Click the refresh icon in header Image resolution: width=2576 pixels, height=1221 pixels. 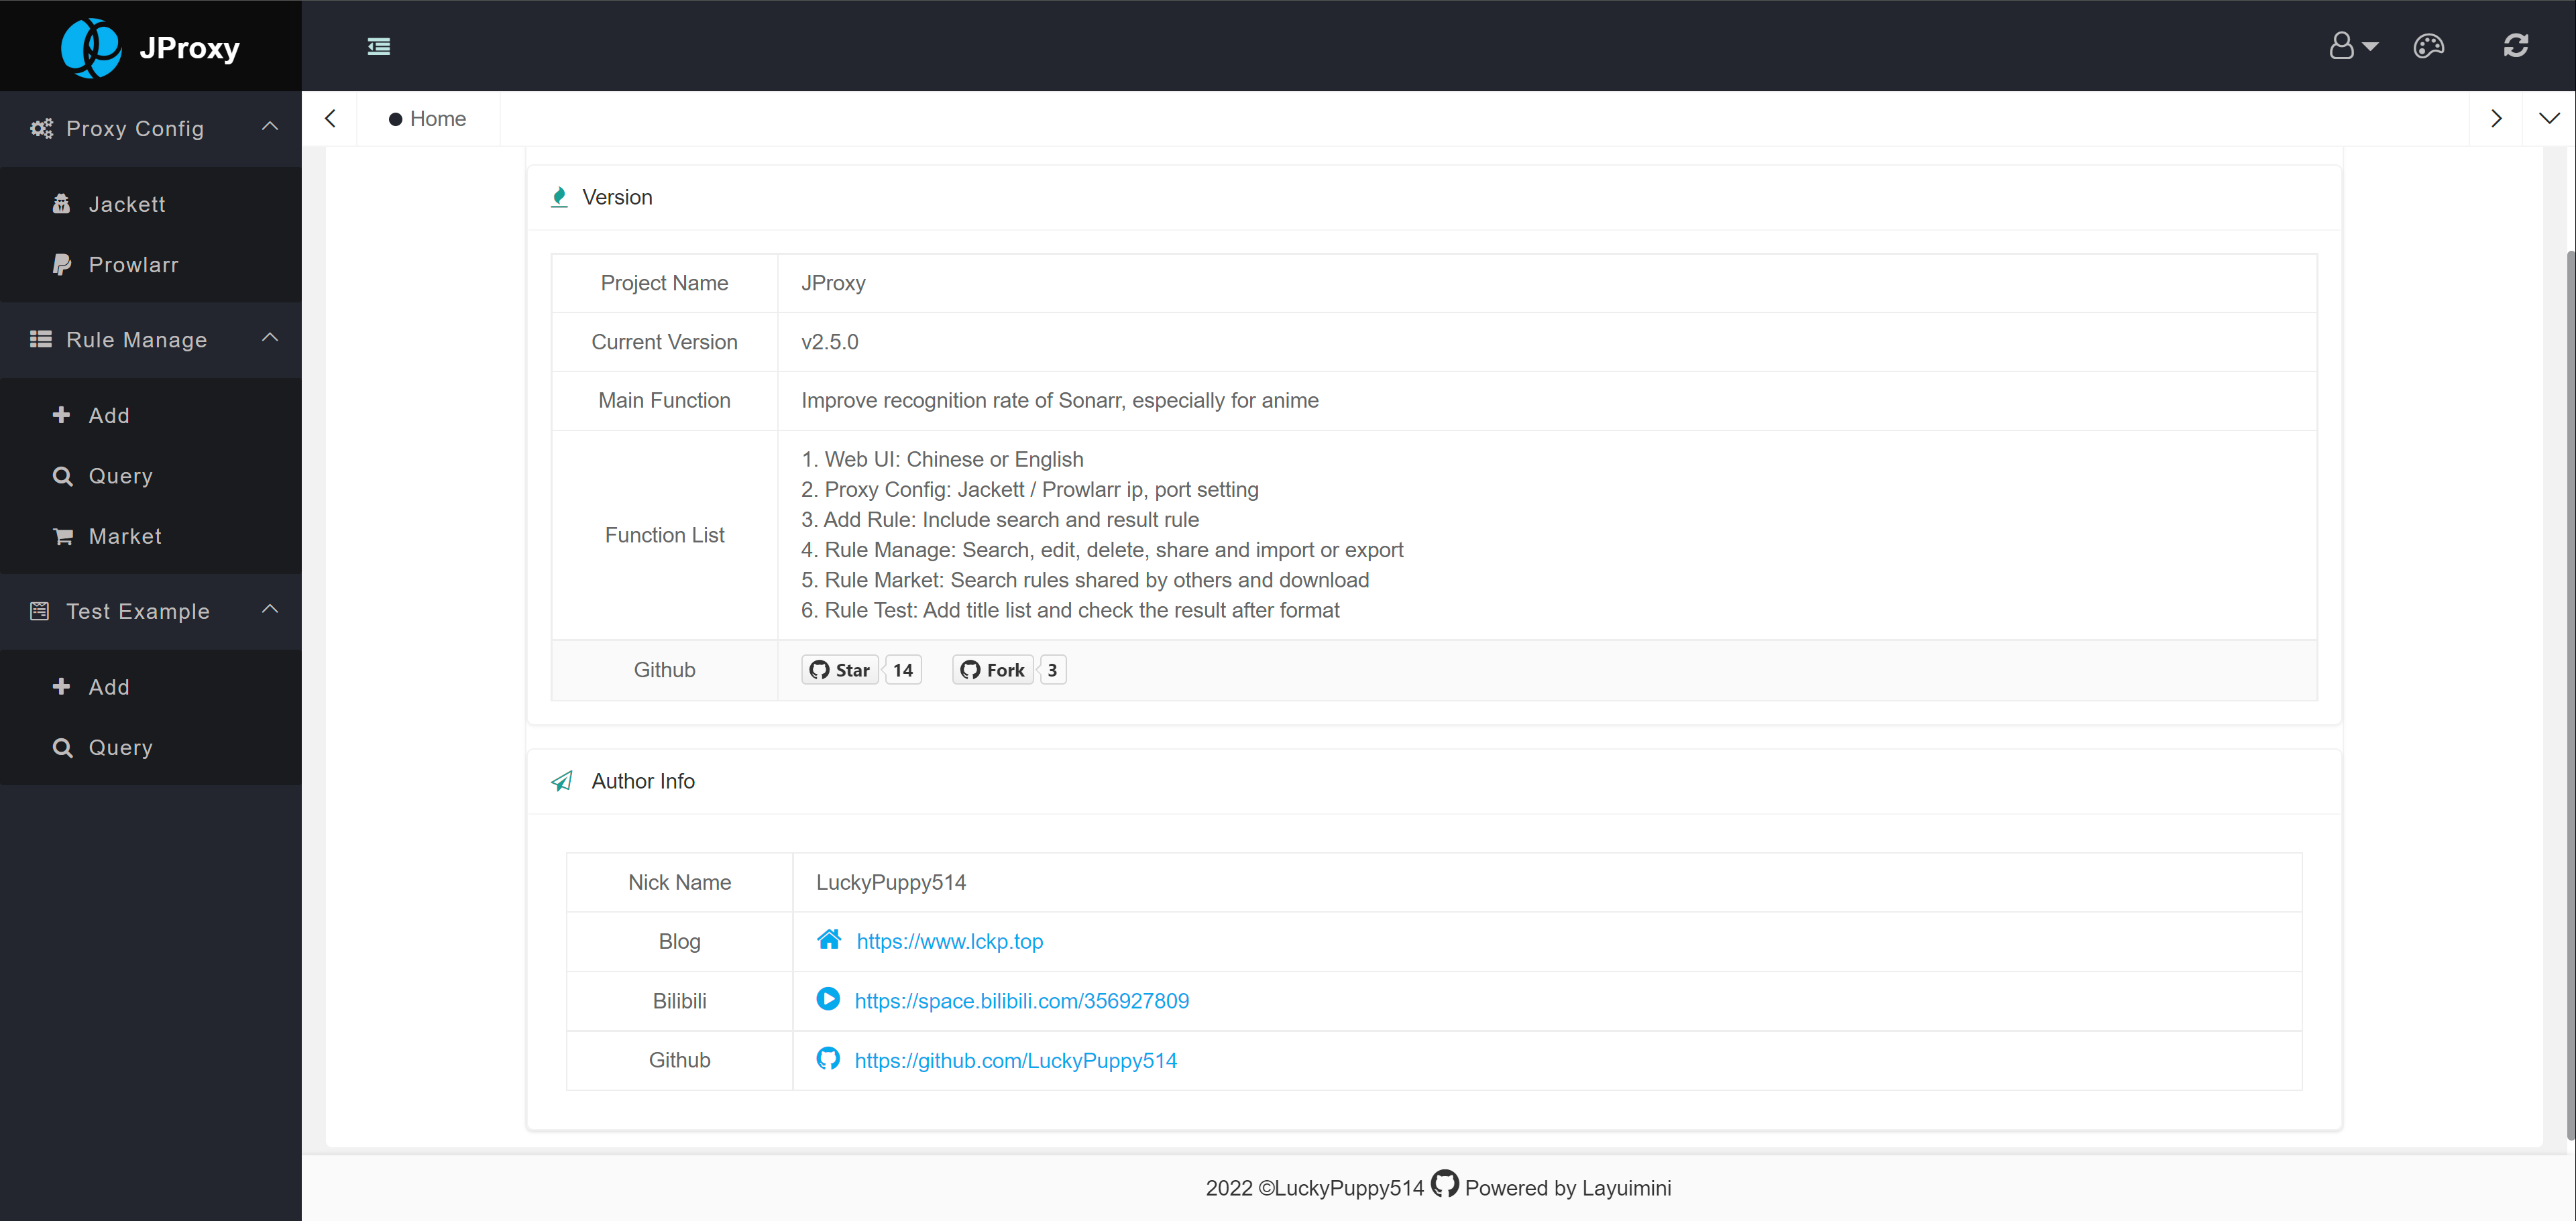(2515, 46)
